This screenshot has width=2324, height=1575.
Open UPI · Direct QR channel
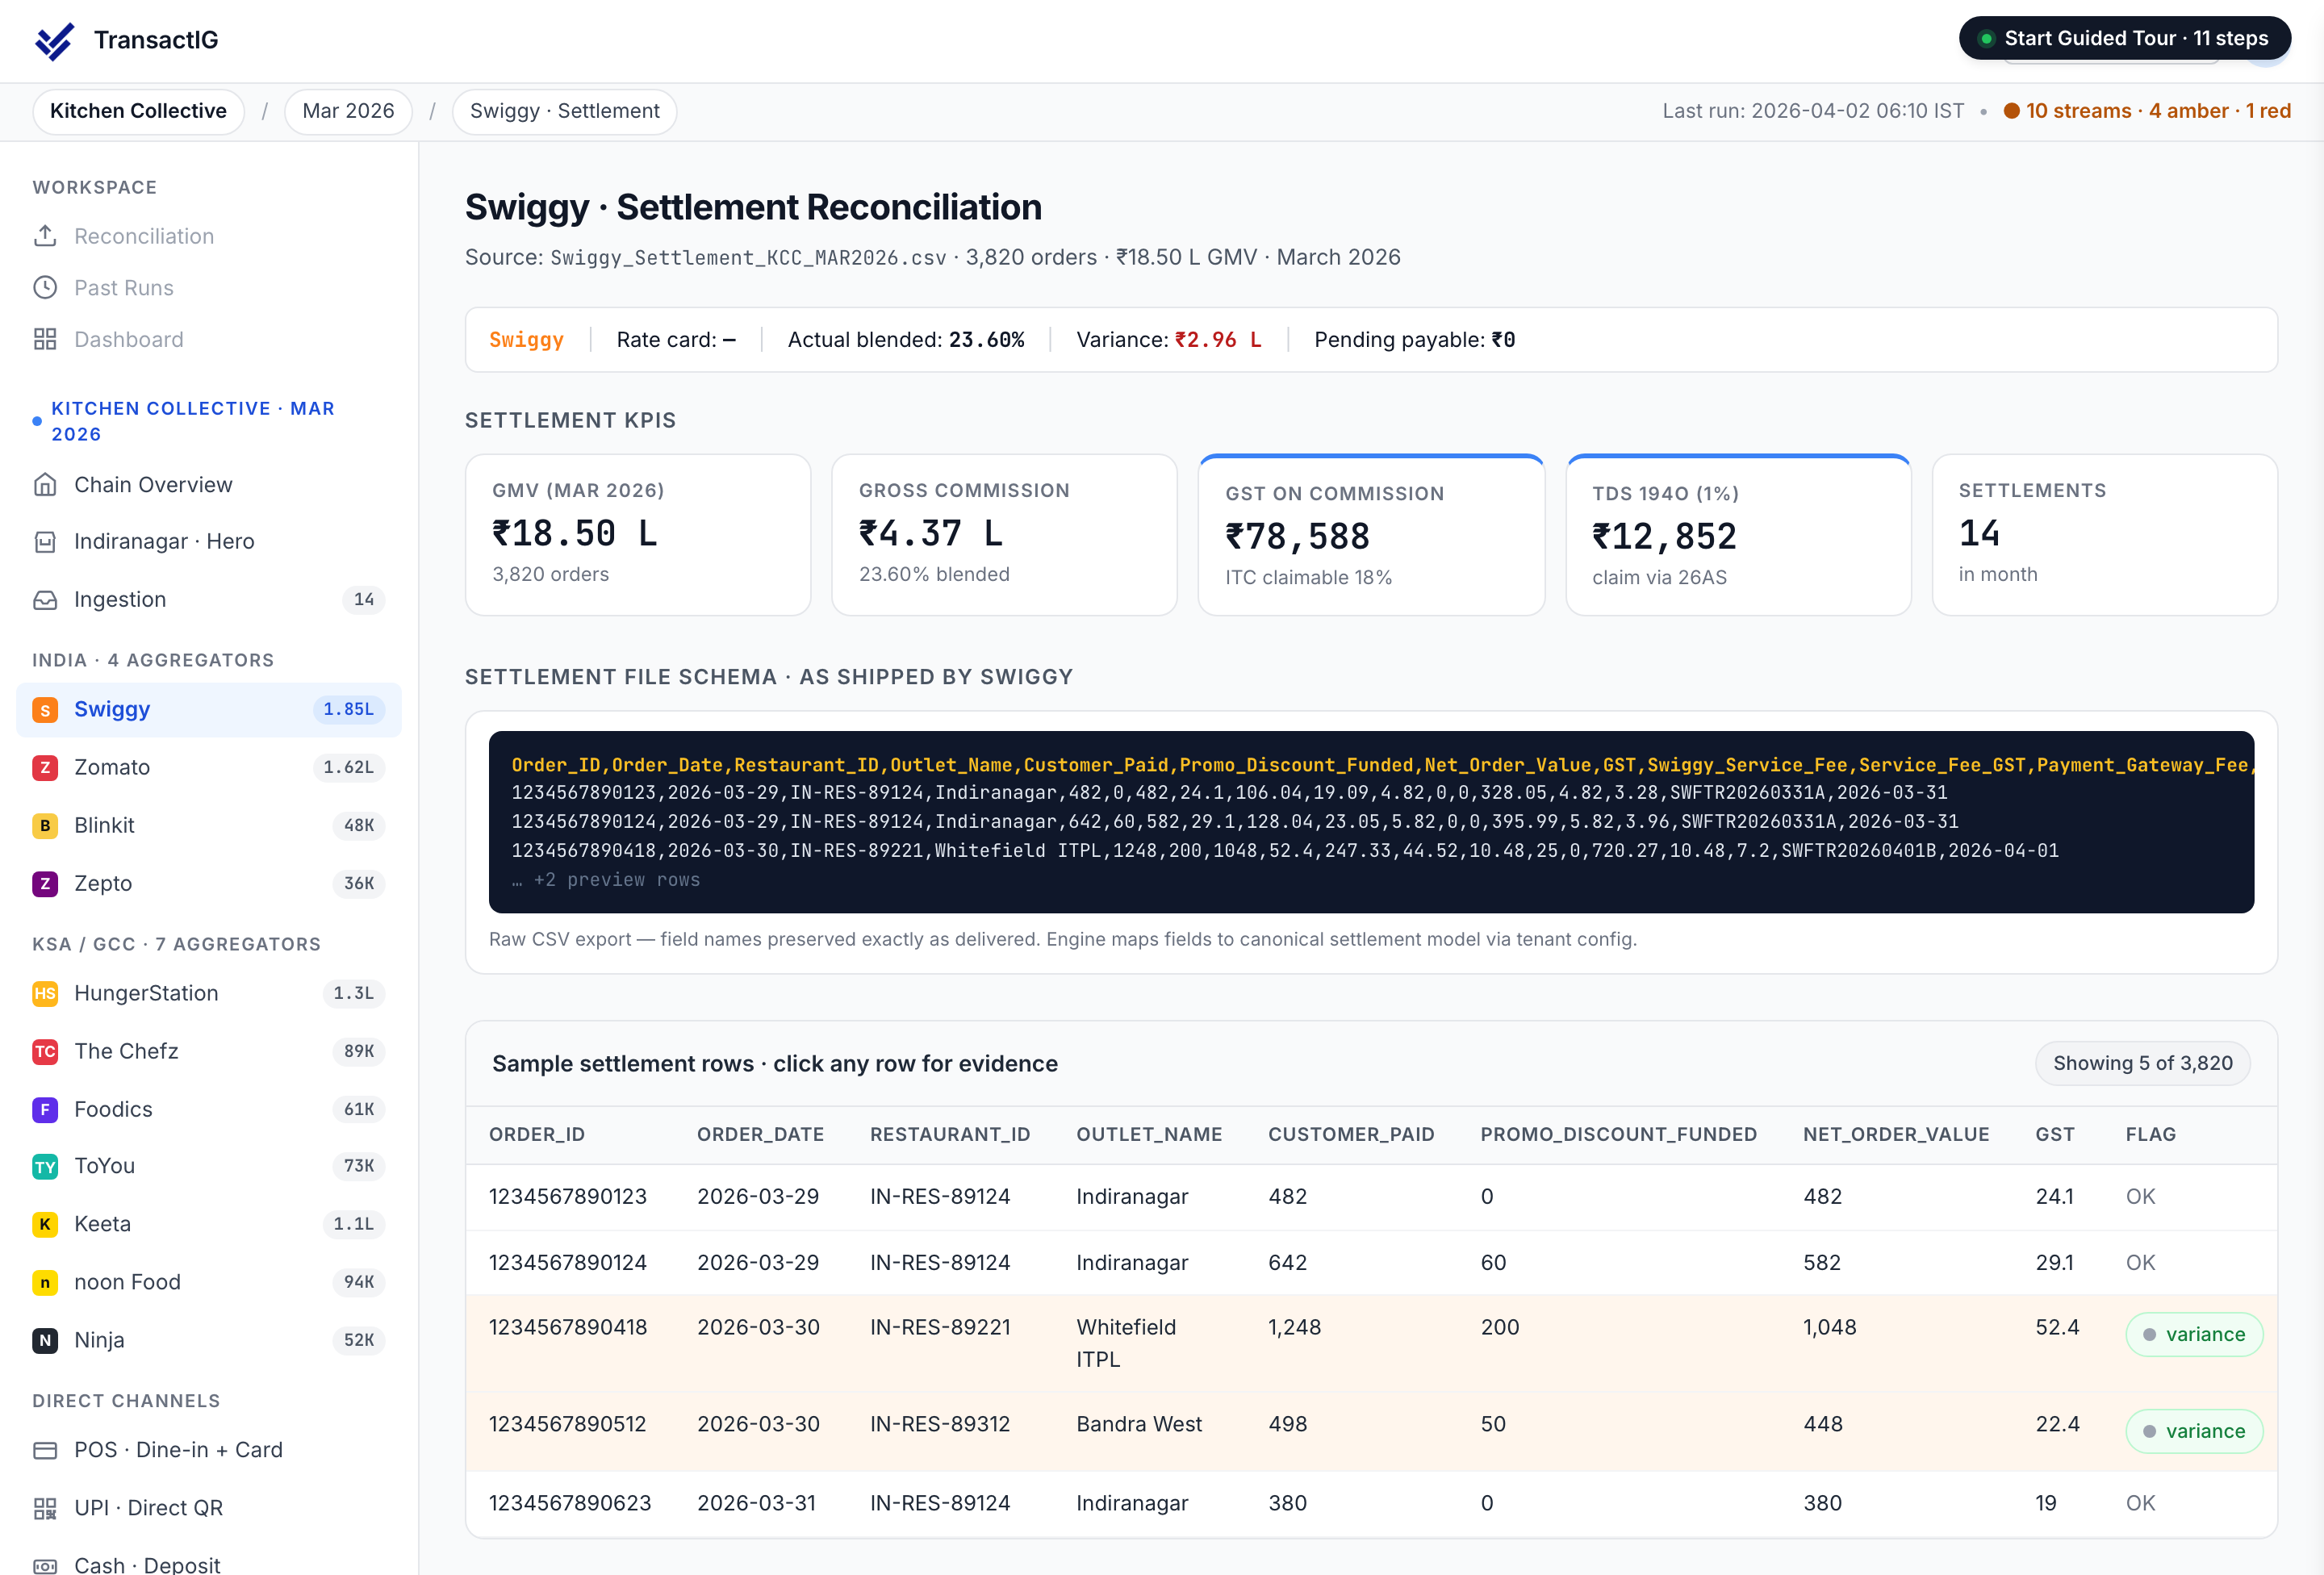(208, 1509)
